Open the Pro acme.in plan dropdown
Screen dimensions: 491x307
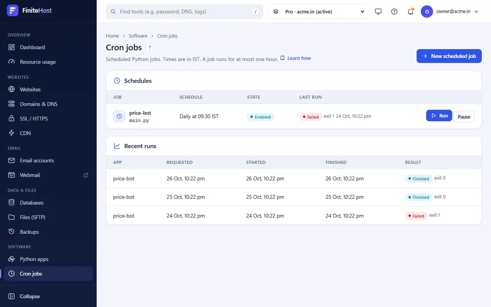coord(318,12)
